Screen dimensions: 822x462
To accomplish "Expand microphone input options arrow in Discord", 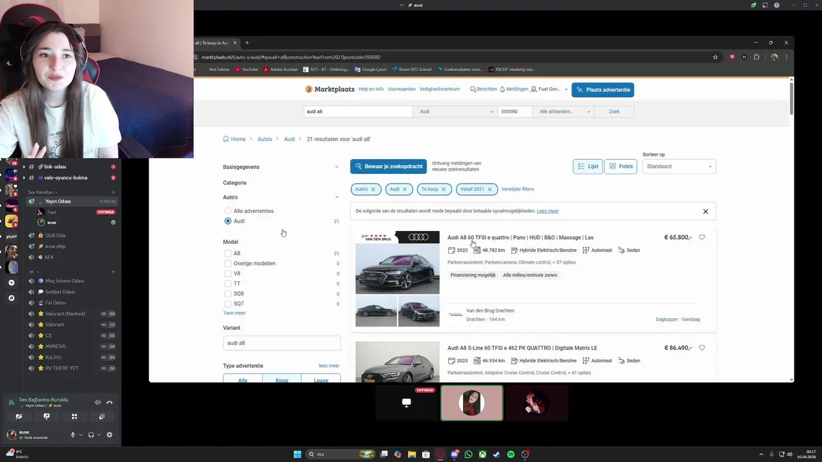I will pyautogui.click(x=80, y=435).
